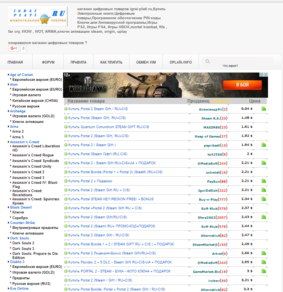Click the ad info icon on banner
The width and height of the screenshot is (283, 292).
pos(262,74)
